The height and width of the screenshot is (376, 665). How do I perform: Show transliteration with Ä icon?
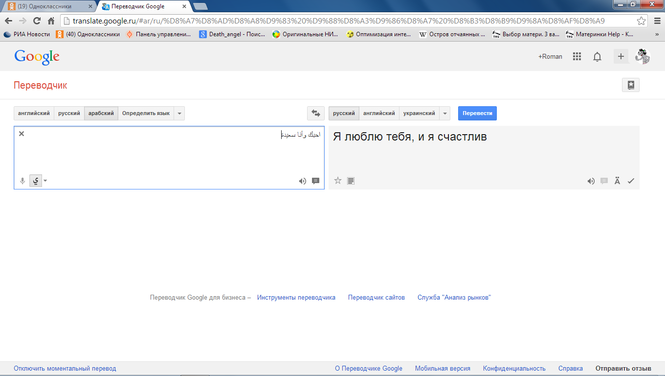[617, 181]
